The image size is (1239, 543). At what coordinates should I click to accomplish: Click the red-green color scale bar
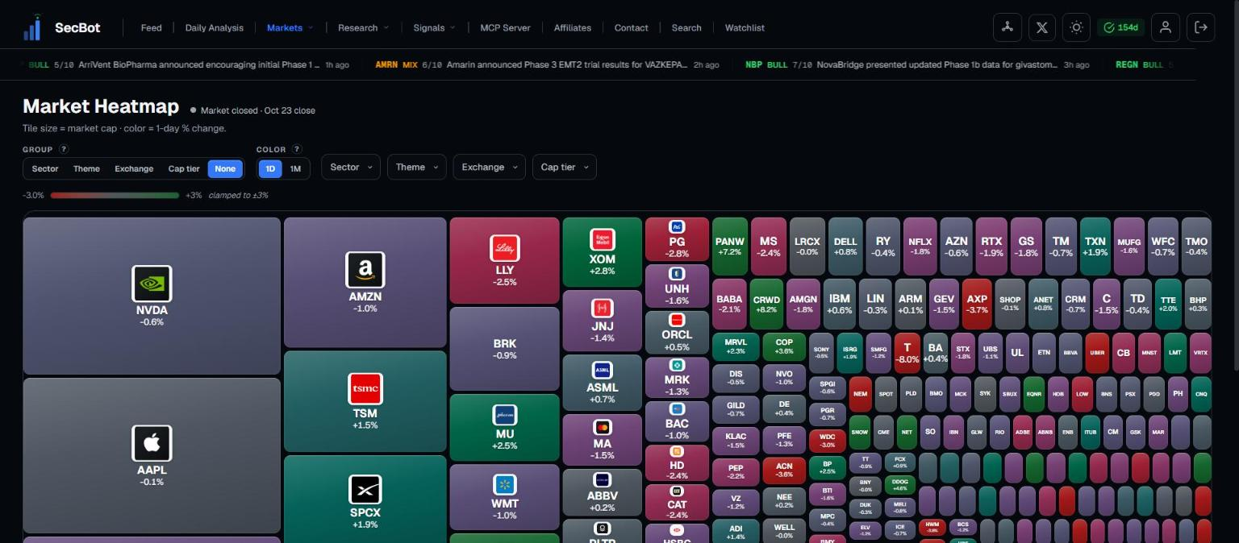click(115, 195)
